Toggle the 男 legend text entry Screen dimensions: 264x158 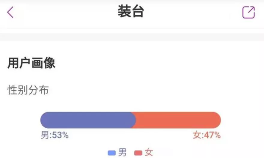click(122, 153)
